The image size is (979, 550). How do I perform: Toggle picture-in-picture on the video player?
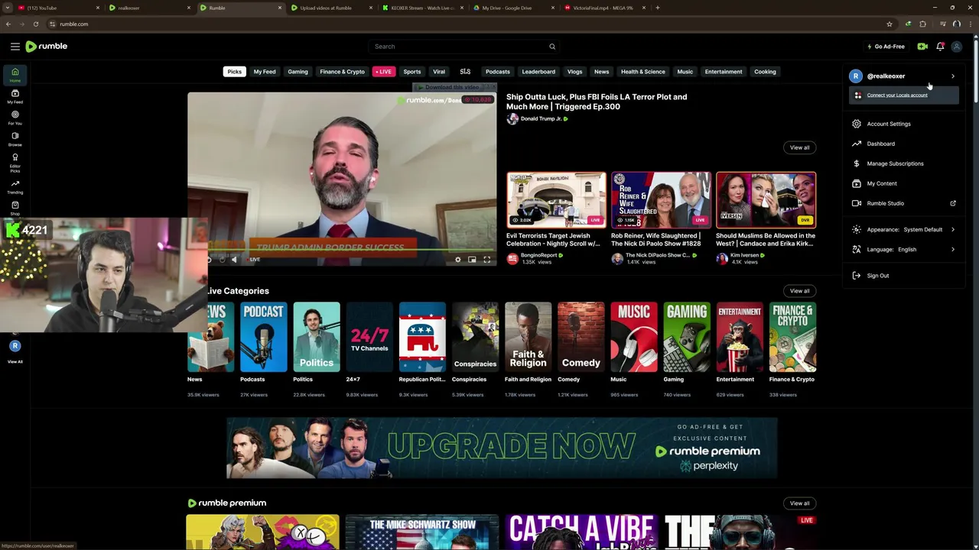(x=472, y=260)
